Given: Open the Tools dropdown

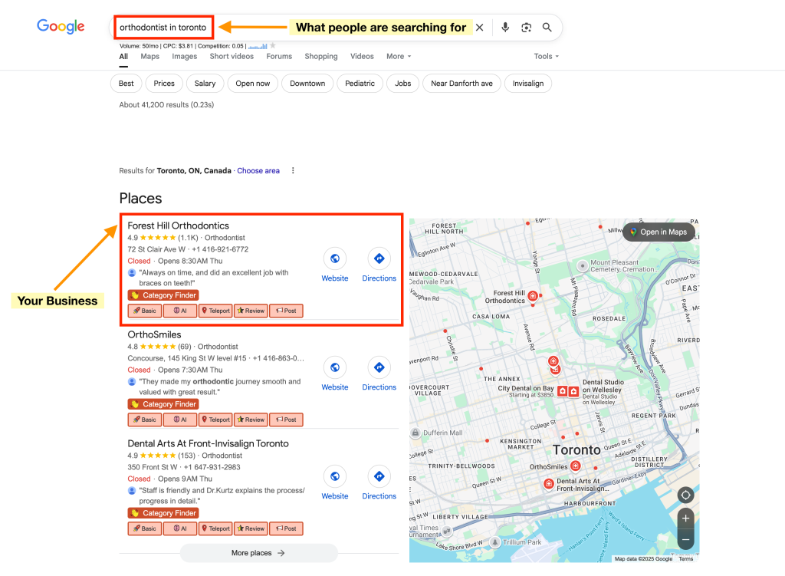Looking at the screenshot, I should coord(546,57).
